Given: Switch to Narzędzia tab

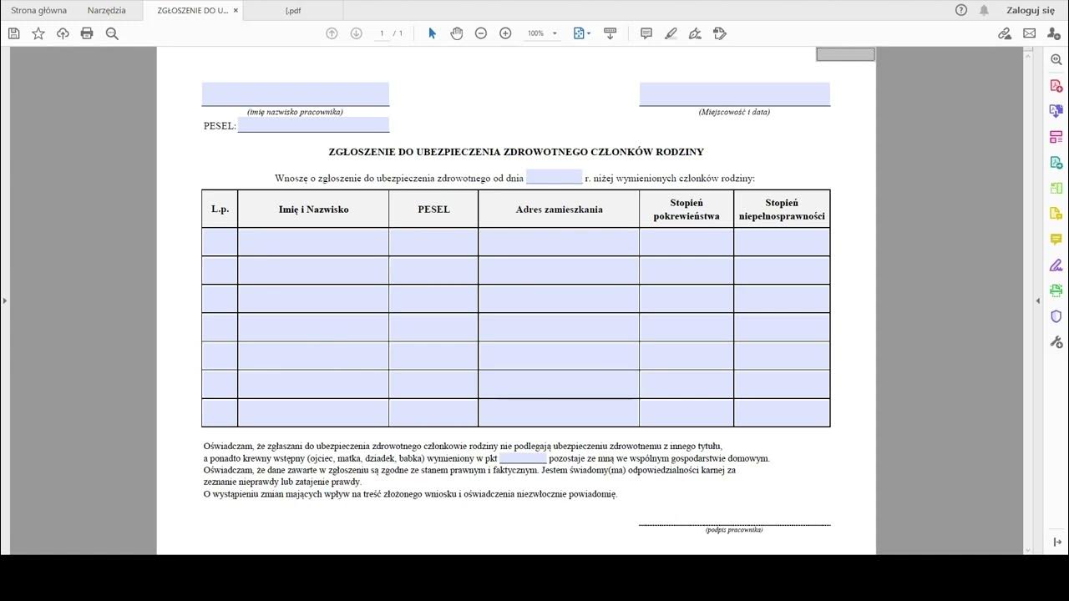Looking at the screenshot, I should [107, 10].
